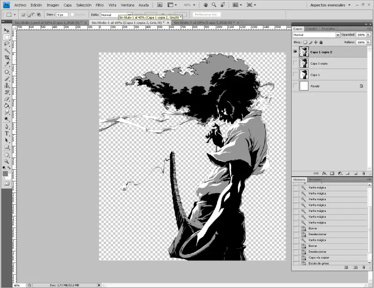The image size is (374, 288).
Task: Select Escala de grises history state
Action: pyautogui.click(x=330, y=263)
